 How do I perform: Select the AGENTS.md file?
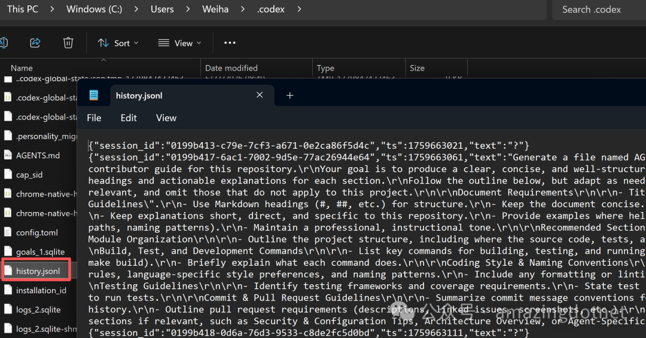click(x=38, y=155)
